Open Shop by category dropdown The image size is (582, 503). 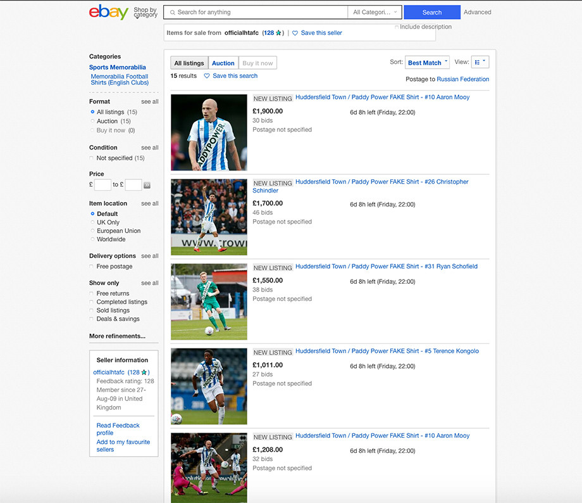[145, 12]
